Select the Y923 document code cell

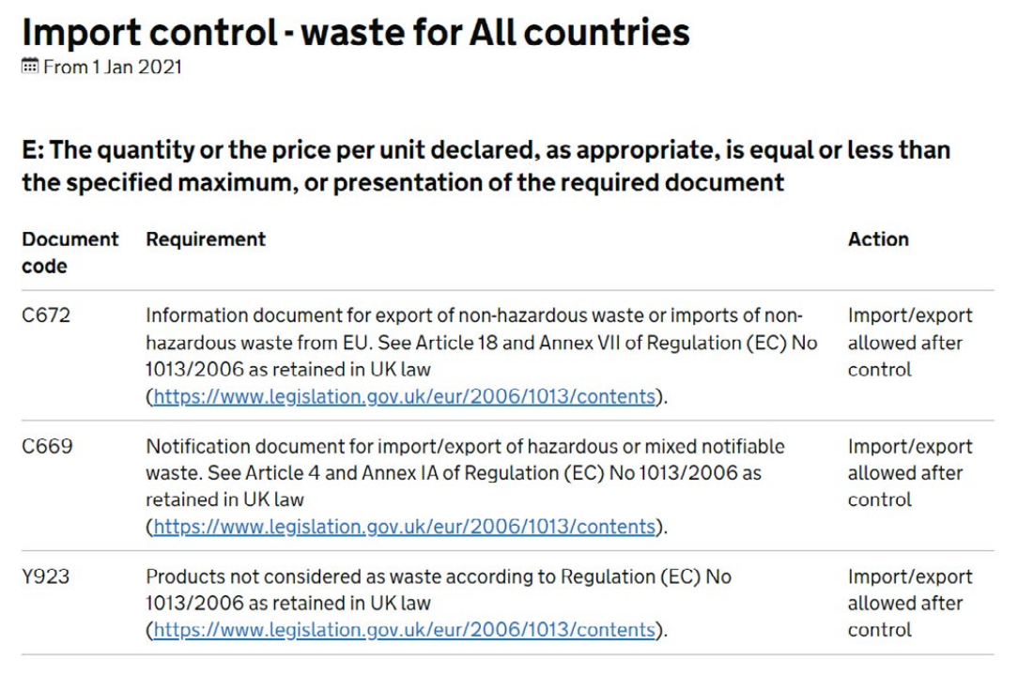tap(45, 576)
